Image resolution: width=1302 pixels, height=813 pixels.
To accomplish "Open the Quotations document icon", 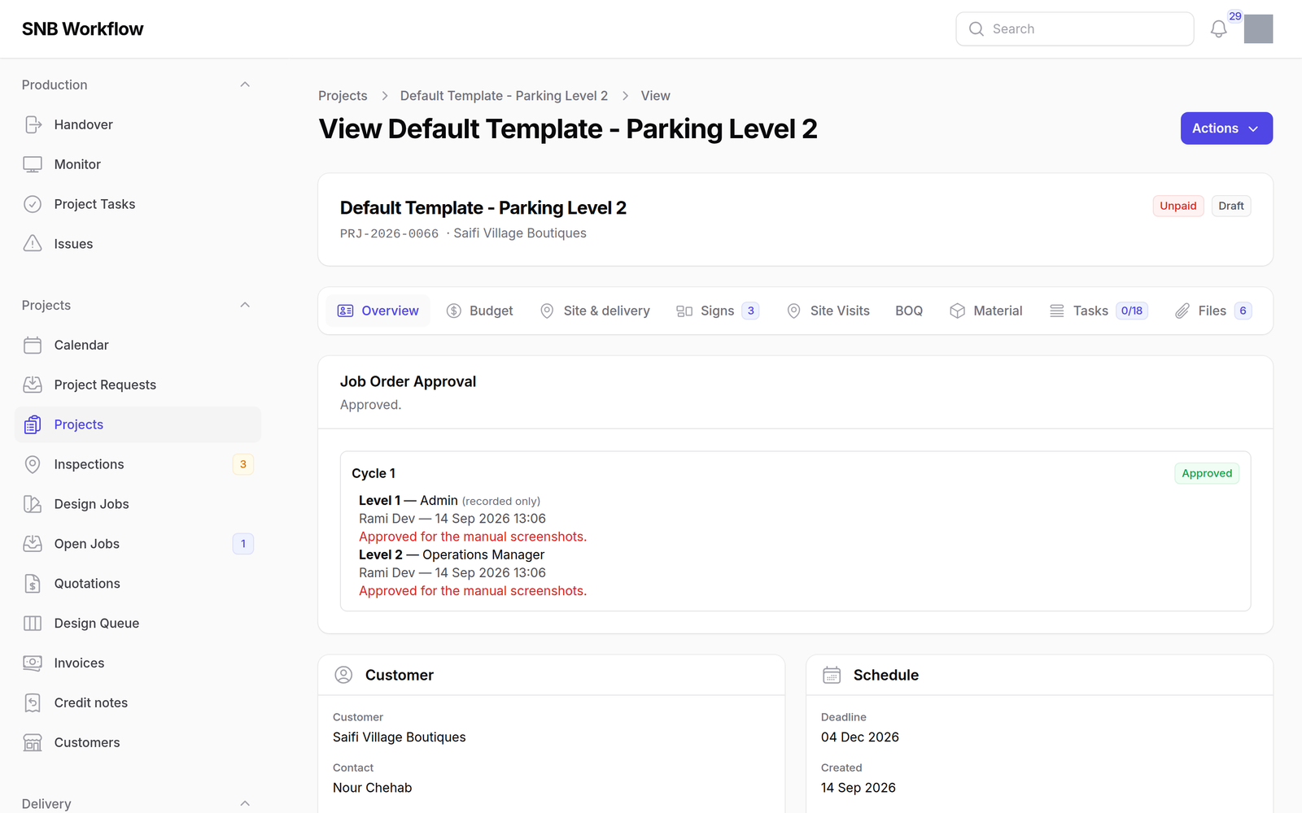I will [33, 584].
